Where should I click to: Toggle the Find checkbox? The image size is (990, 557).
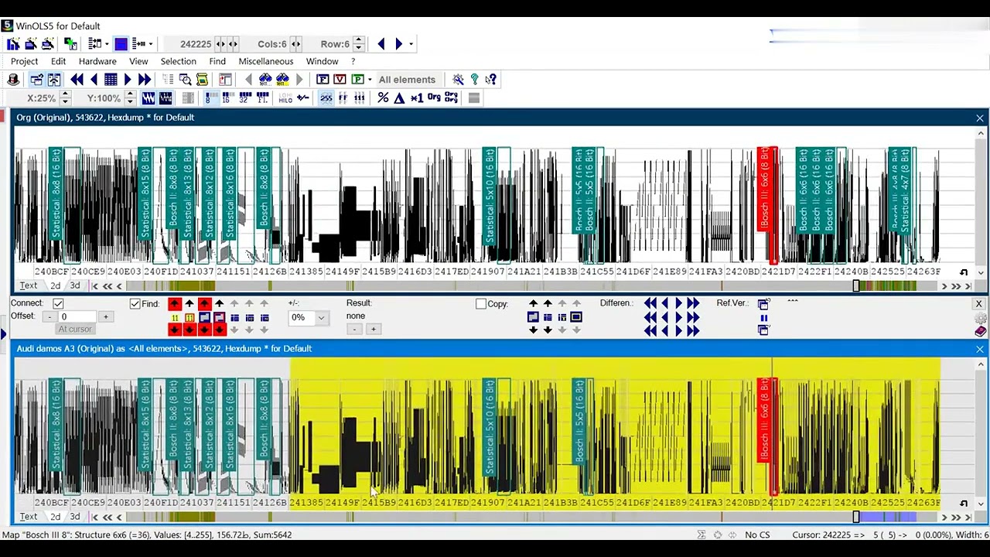[x=135, y=303]
